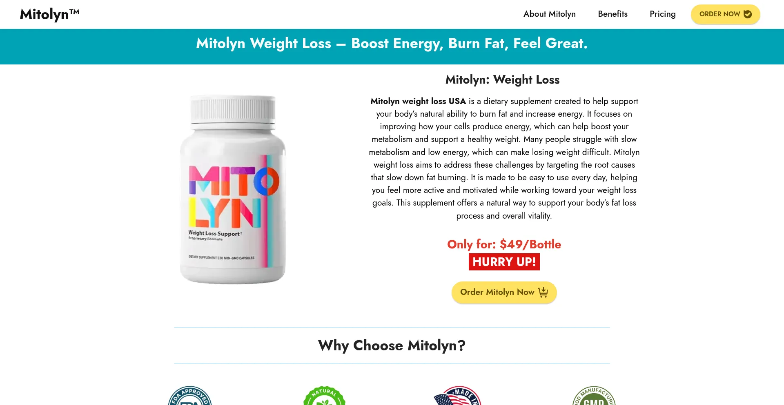Click the bold 'Mitolyn weight loss USA' text

[418, 101]
